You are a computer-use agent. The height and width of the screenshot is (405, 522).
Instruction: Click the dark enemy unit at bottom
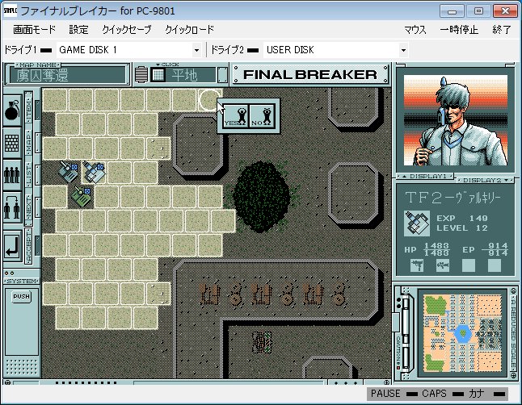click(262, 342)
